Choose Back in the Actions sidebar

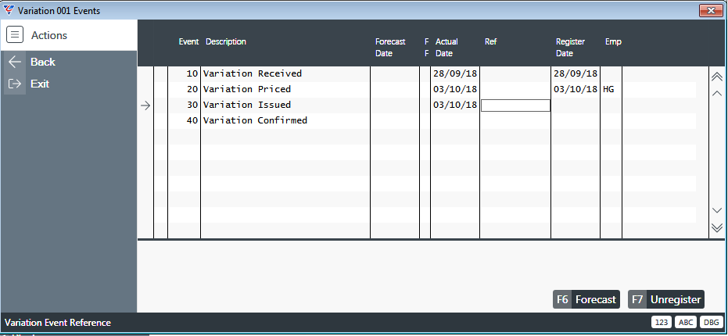pos(43,62)
